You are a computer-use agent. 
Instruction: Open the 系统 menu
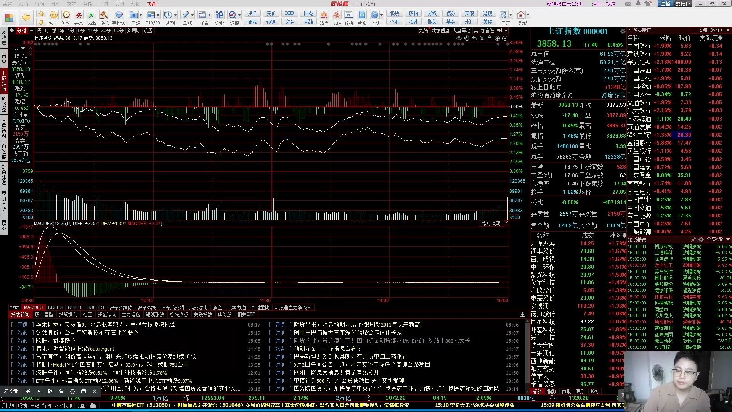8,4
